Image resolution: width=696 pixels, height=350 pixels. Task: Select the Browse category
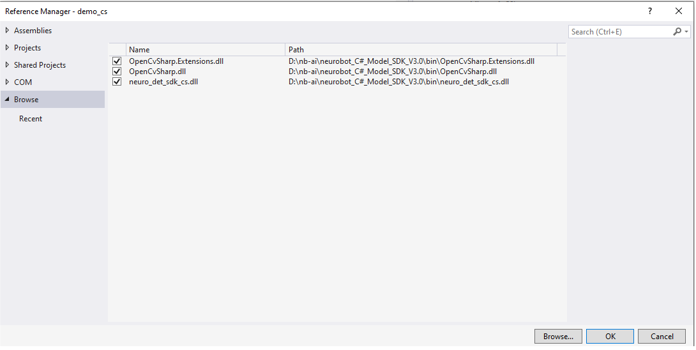click(52, 100)
